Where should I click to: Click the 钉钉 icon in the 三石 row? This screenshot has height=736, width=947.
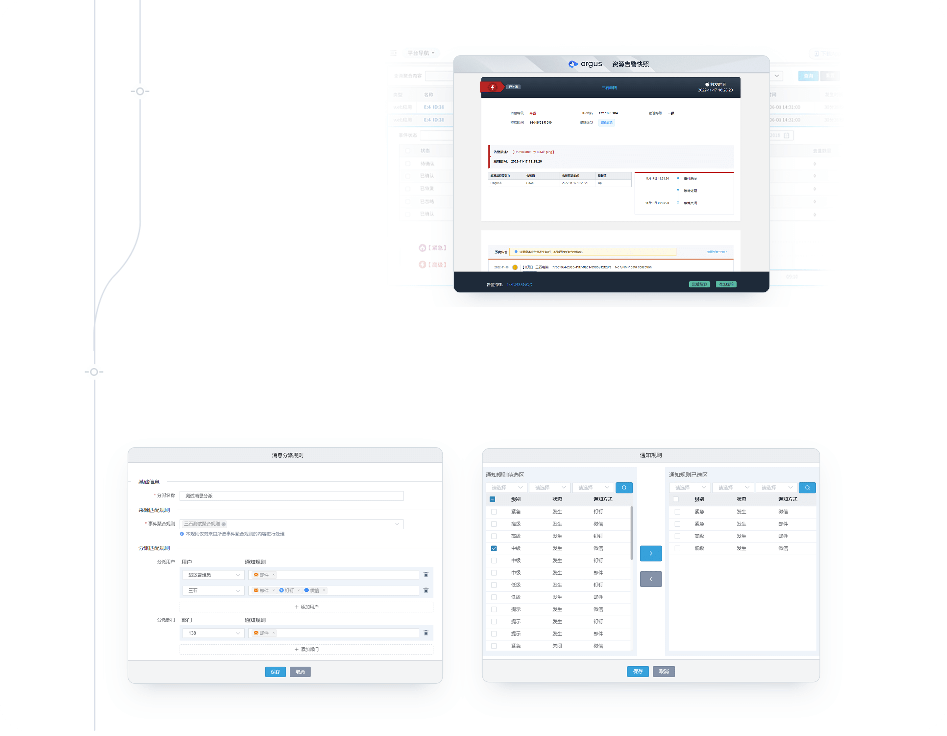(x=281, y=590)
